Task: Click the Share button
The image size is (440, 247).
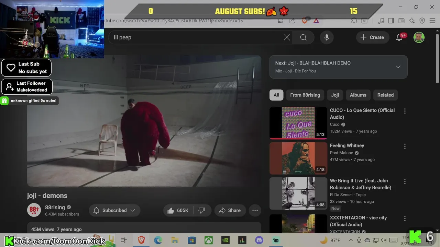Action: coord(230,210)
